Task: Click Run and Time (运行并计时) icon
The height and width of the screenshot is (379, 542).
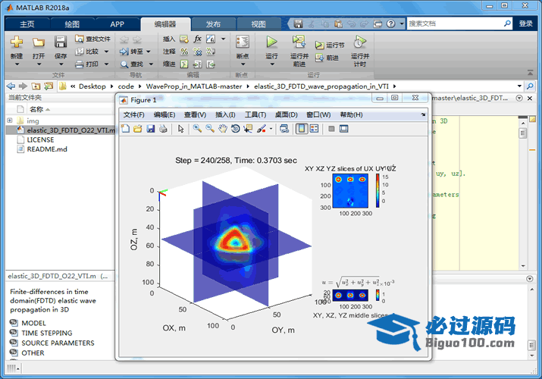Action: (360, 42)
